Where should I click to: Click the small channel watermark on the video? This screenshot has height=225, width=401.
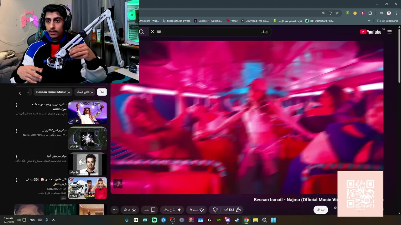coord(118,184)
